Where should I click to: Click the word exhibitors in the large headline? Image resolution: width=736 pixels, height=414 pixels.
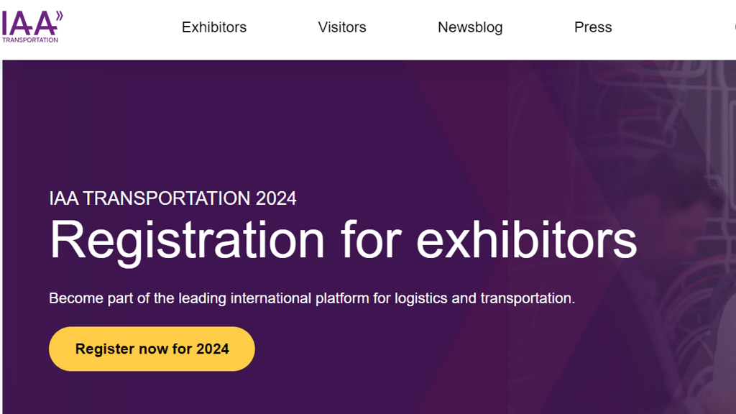(x=526, y=239)
